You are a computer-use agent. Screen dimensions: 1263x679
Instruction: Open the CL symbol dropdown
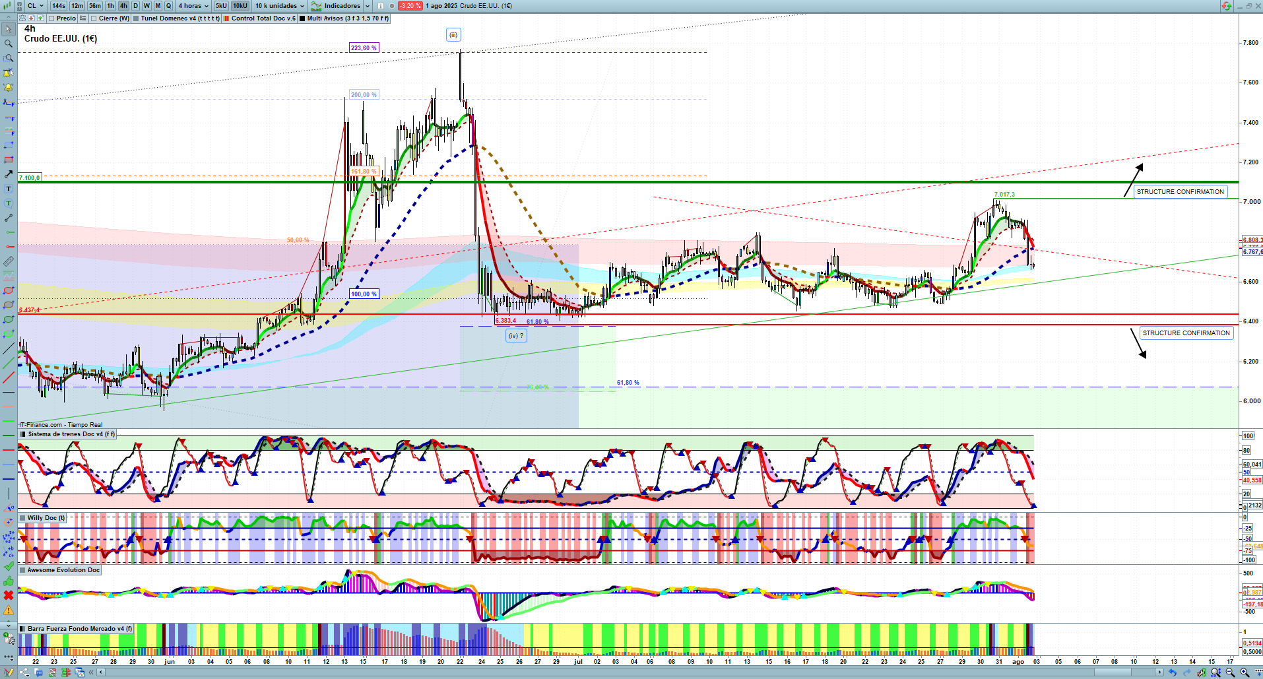coord(36,6)
